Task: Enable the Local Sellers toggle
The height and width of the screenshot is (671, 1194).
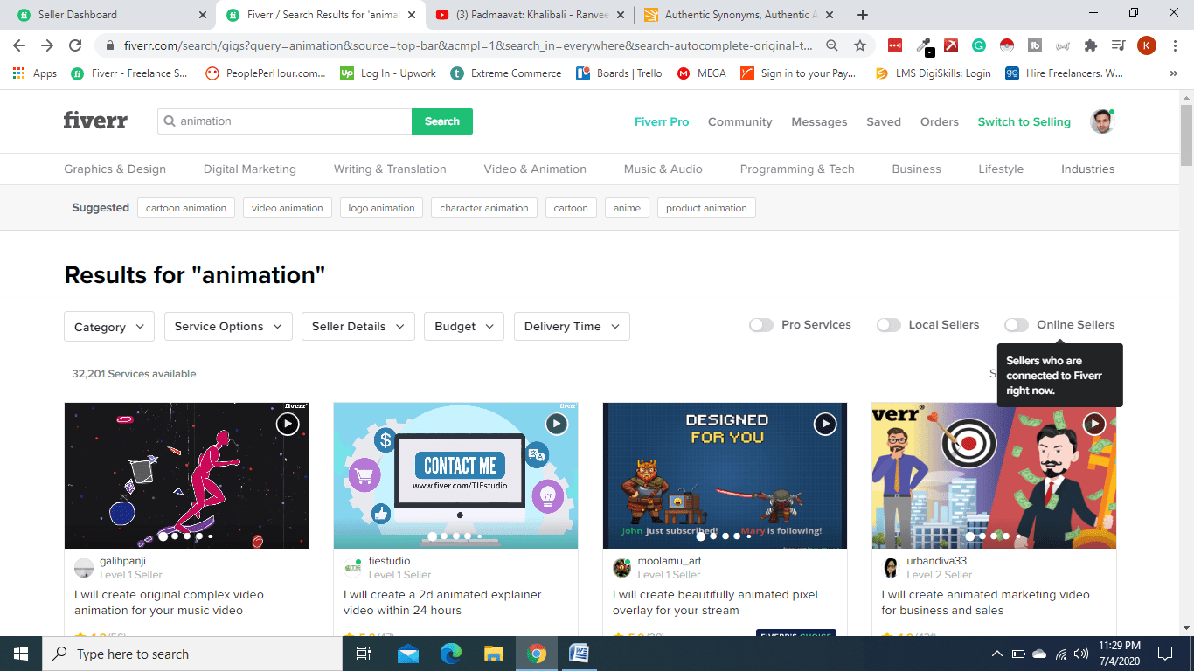Action: [889, 325]
